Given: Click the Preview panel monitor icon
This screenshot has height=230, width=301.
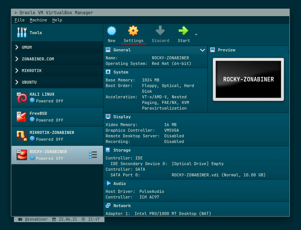Looking at the screenshot, I should click(212, 50).
